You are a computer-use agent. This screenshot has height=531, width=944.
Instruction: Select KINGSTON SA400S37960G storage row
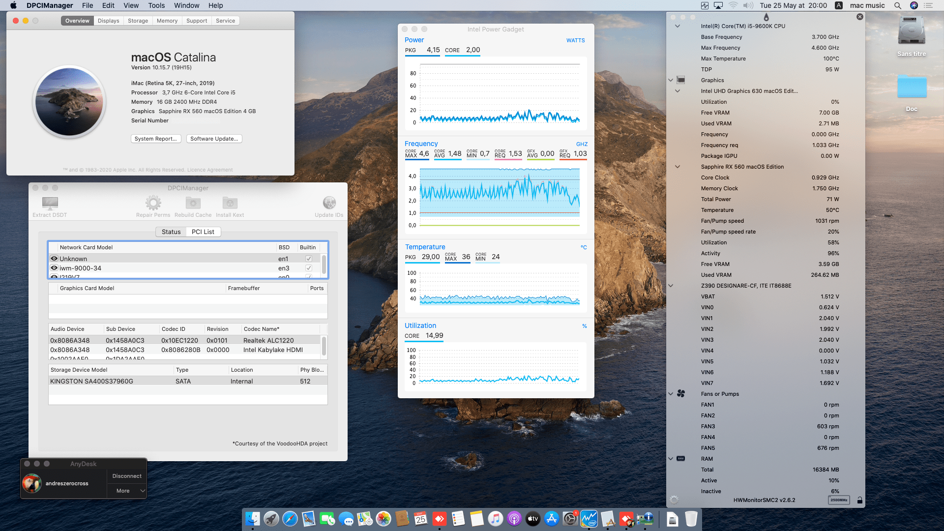[x=188, y=381]
